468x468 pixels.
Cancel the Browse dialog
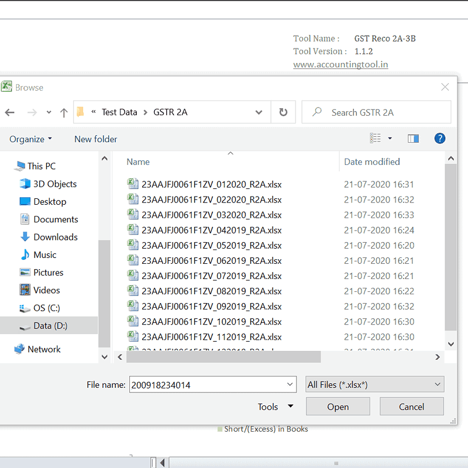(x=411, y=407)
